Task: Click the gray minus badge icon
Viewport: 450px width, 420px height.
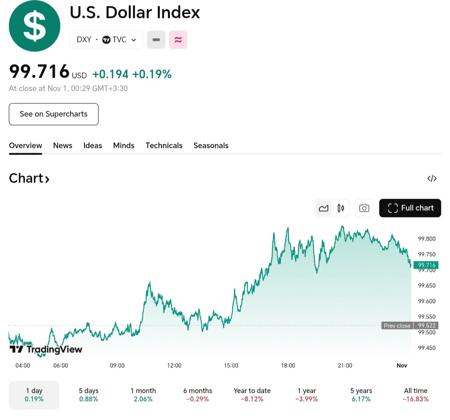Action: point(156,40)
